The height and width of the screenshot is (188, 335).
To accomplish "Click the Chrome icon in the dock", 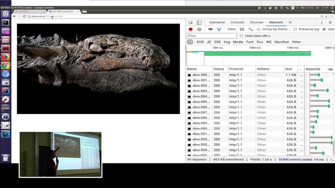I will [x=5, y=66].
